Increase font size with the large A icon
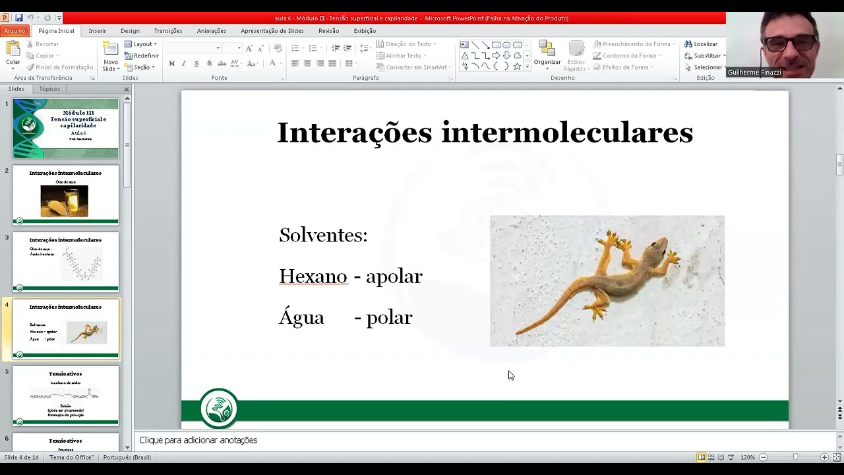The image size is (844, 475). coord(249,48)
